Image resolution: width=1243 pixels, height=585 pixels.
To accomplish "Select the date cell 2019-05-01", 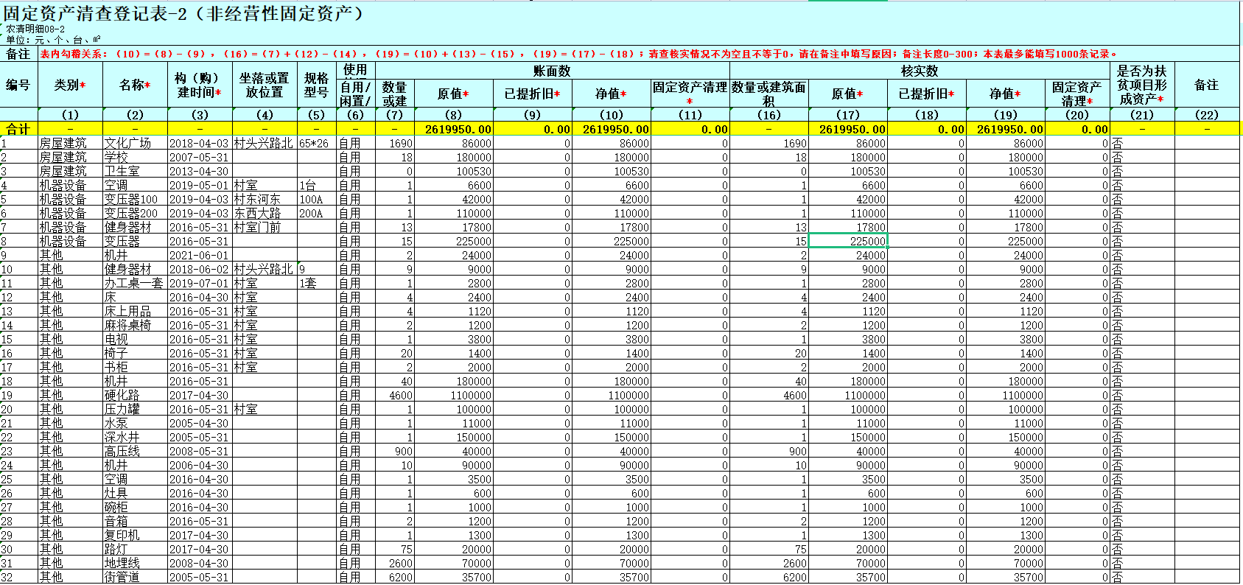I will click(200, 185).
